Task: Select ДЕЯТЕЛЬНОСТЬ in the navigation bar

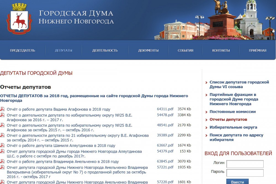Action: tap(105, 50)
